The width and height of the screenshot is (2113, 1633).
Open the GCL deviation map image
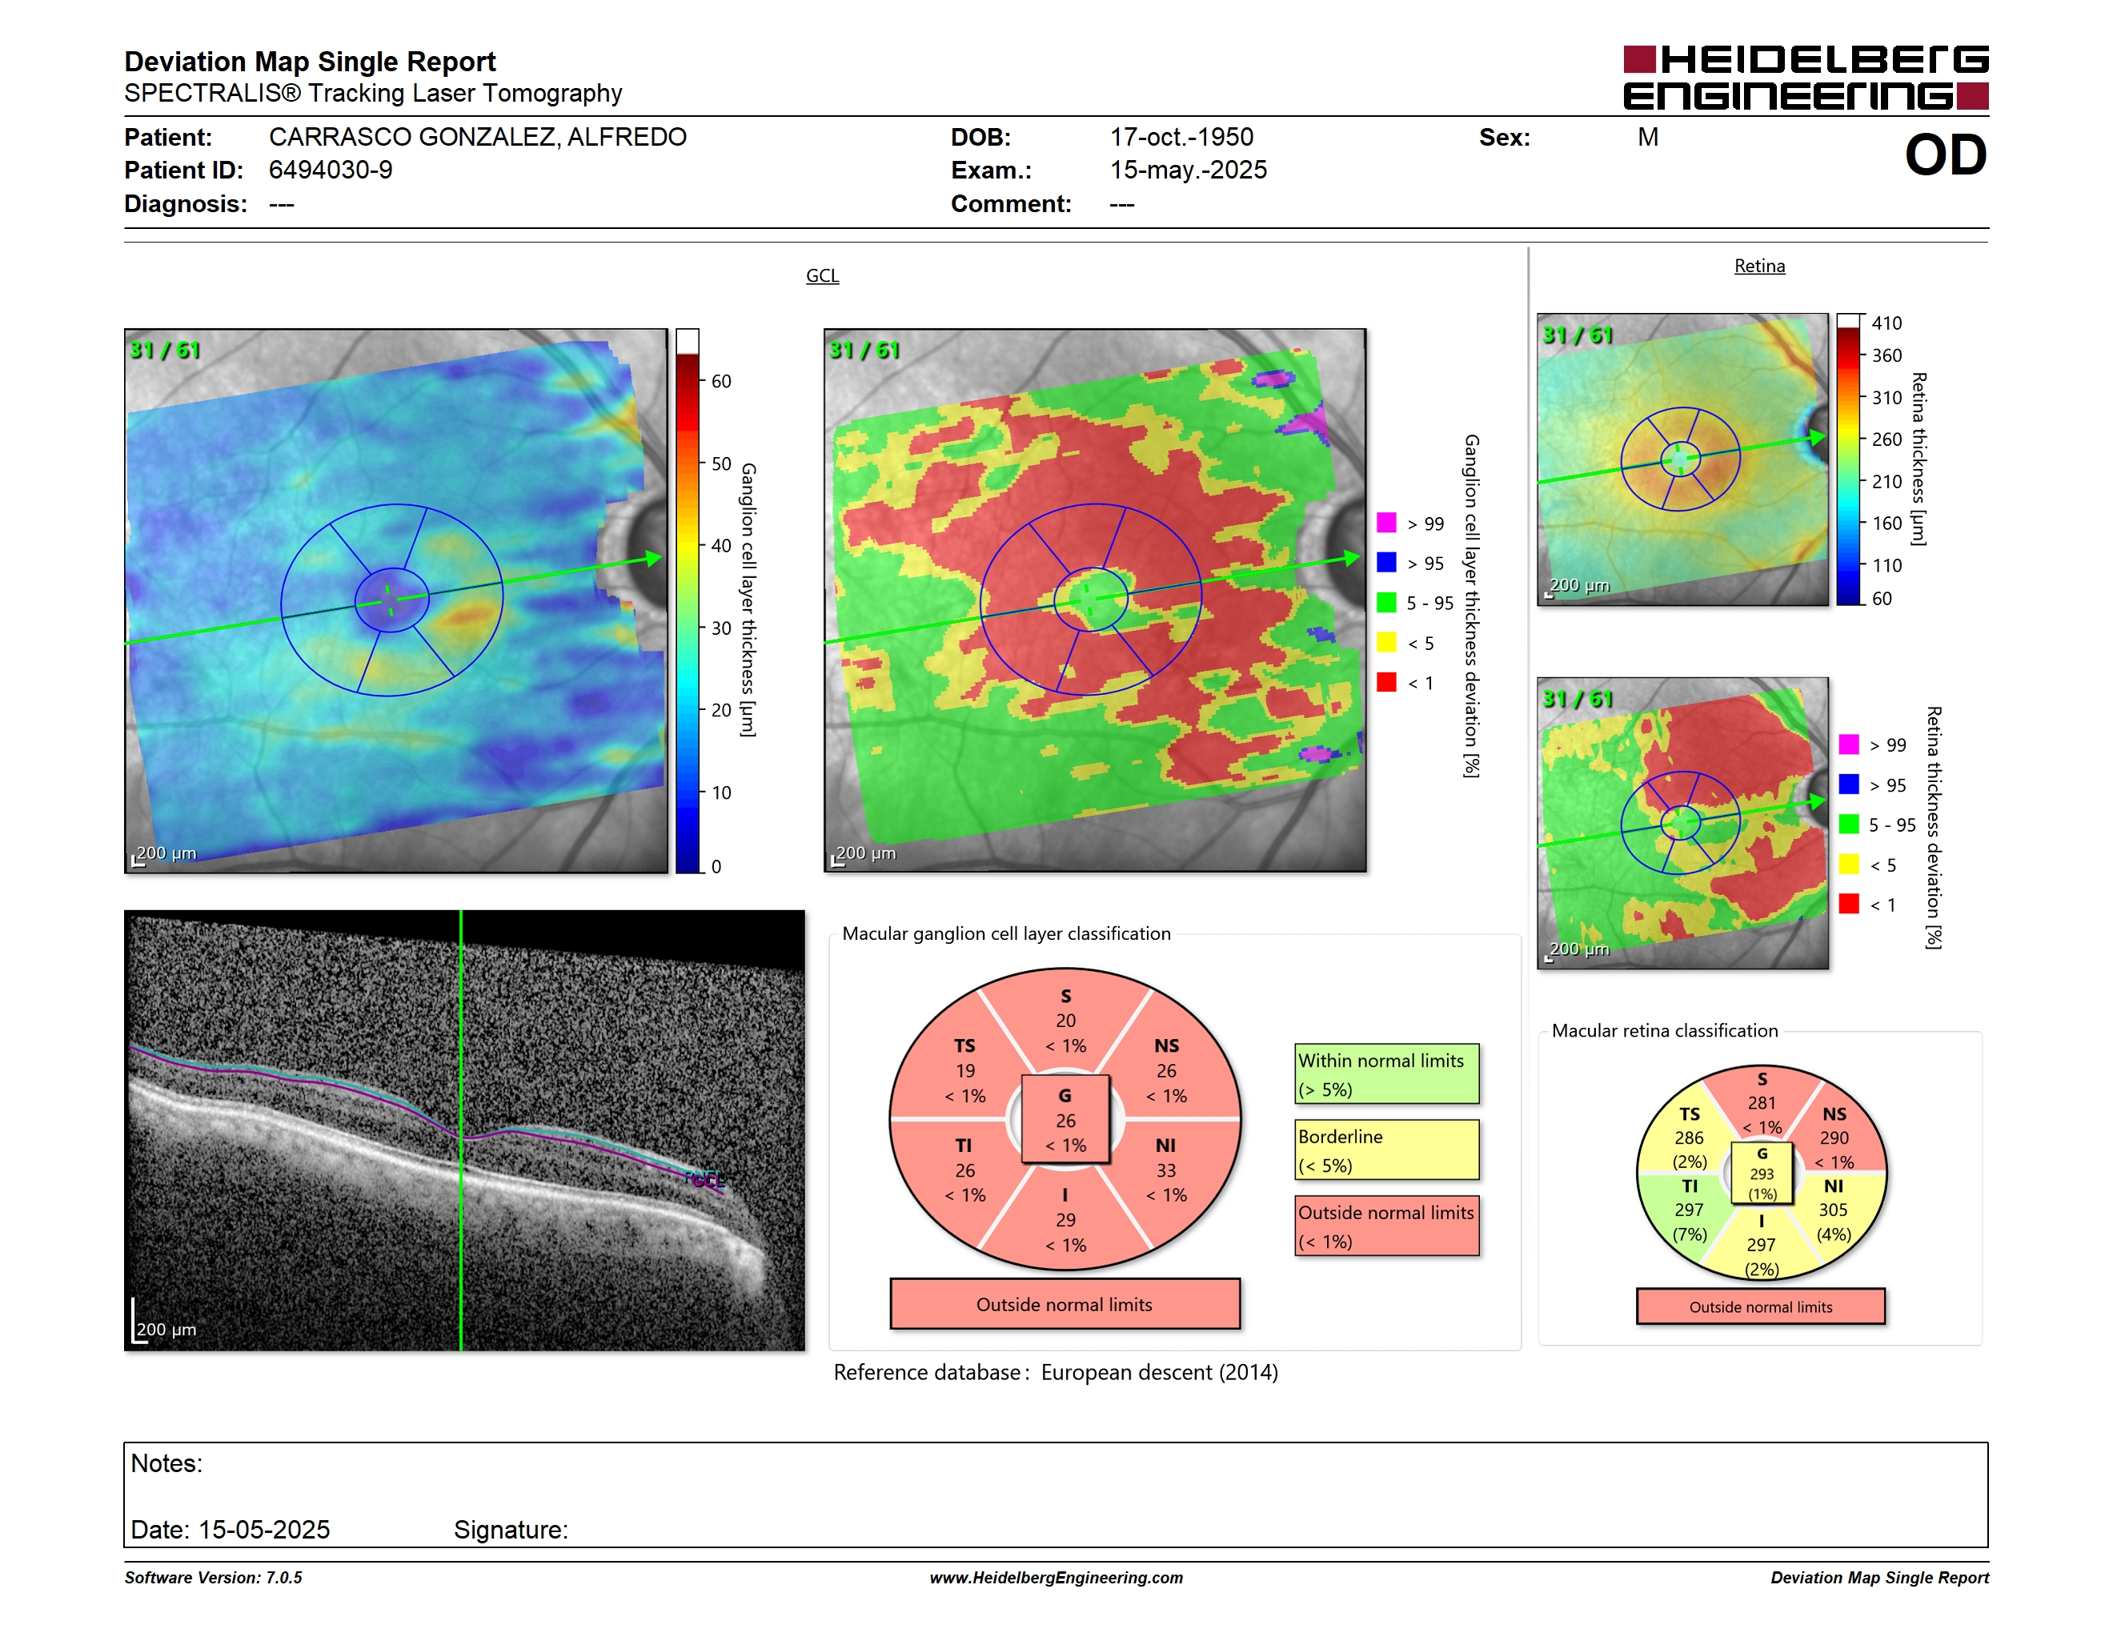(1095, 600)
